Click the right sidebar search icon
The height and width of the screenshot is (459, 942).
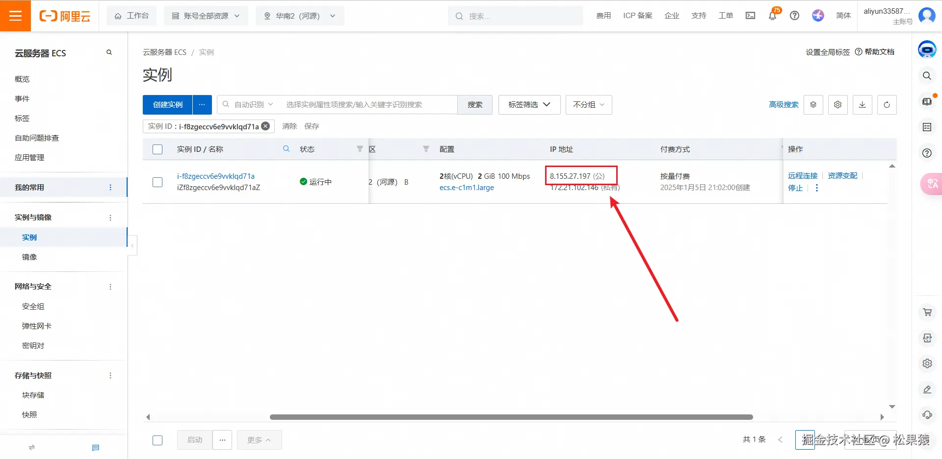pyautogui.click(x=927, y=76)
